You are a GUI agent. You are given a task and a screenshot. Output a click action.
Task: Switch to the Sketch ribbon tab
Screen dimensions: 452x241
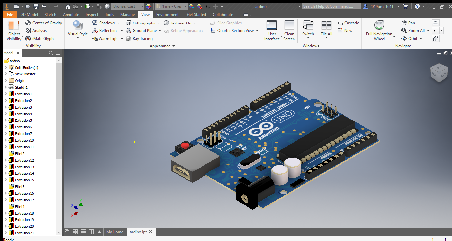click(50, 15)
